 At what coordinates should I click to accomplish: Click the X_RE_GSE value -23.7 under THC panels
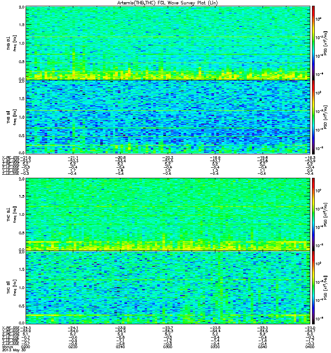168,328
